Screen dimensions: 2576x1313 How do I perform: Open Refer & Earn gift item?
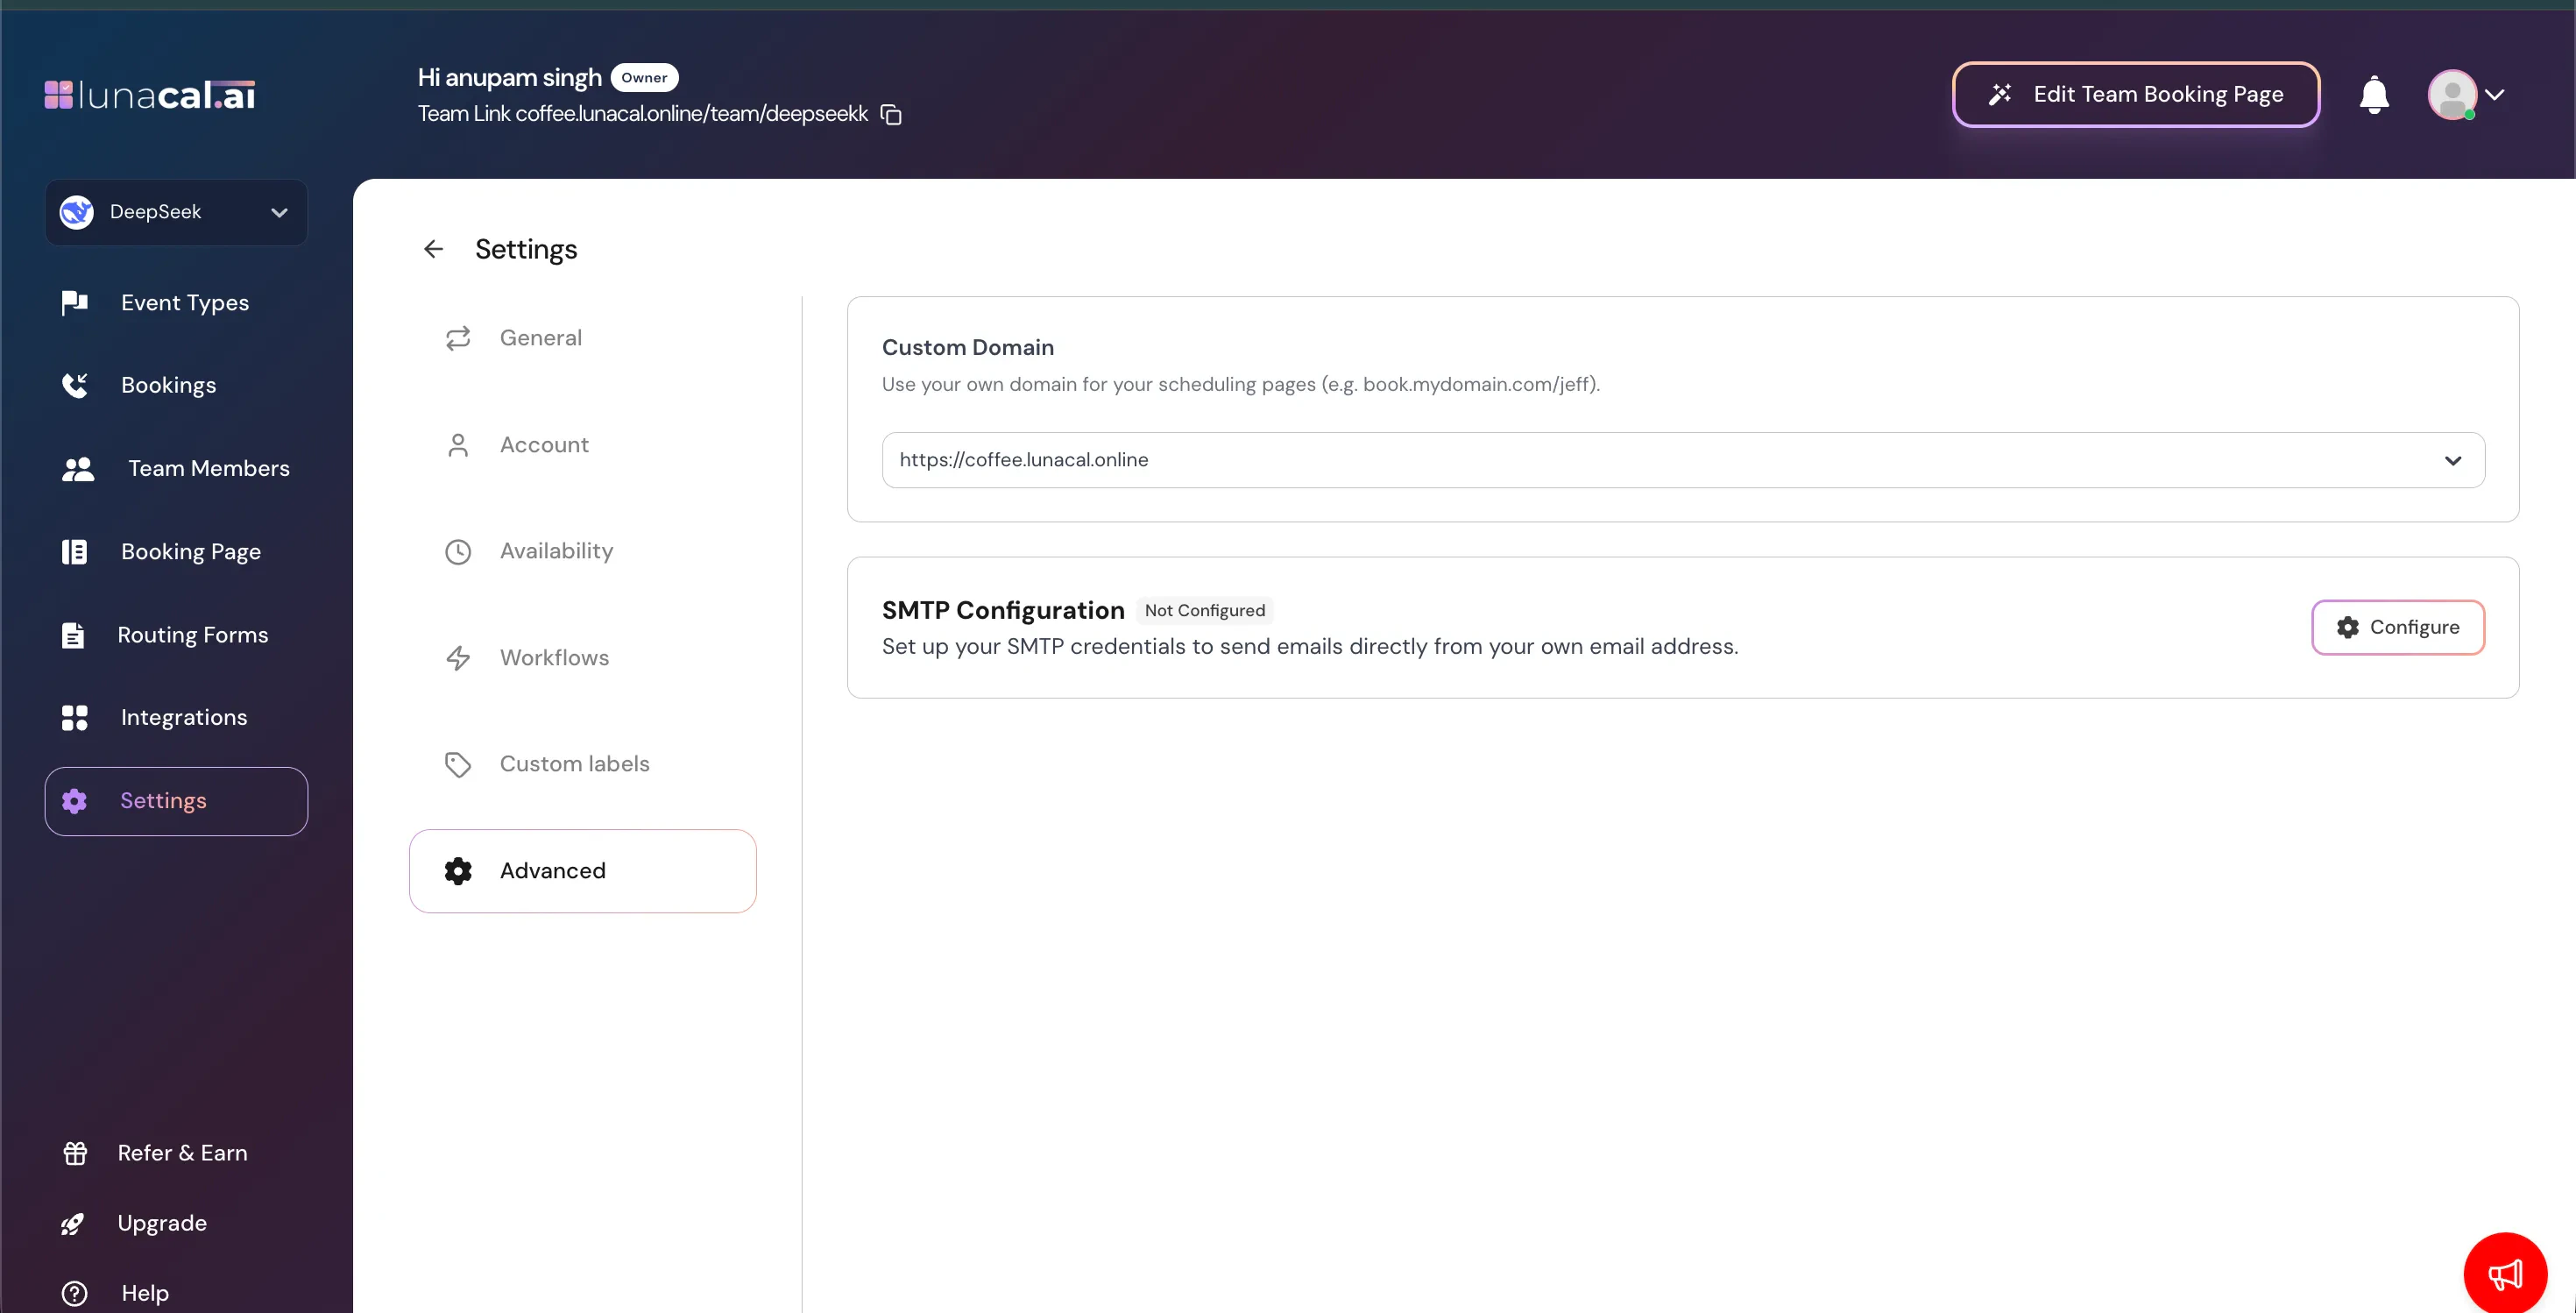click(181, 1153)
